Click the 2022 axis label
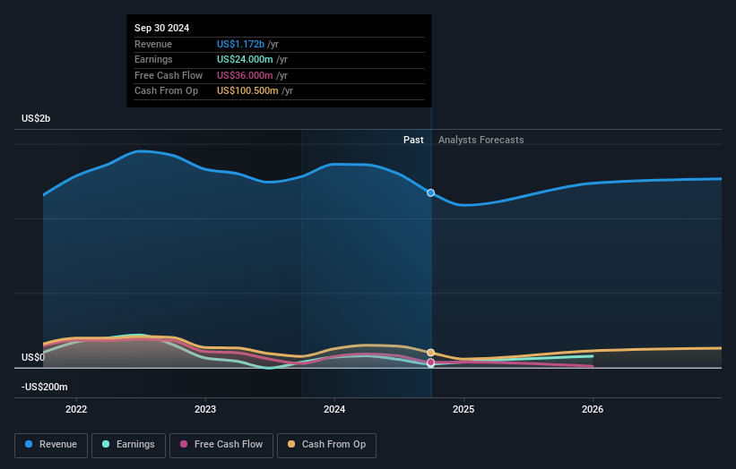Image resolution: width=736 pixels, height=469 pixels. 76,409
